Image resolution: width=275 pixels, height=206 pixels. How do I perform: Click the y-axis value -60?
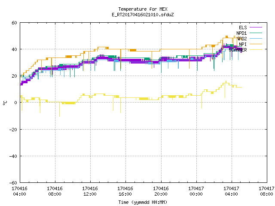click(13, 183)
